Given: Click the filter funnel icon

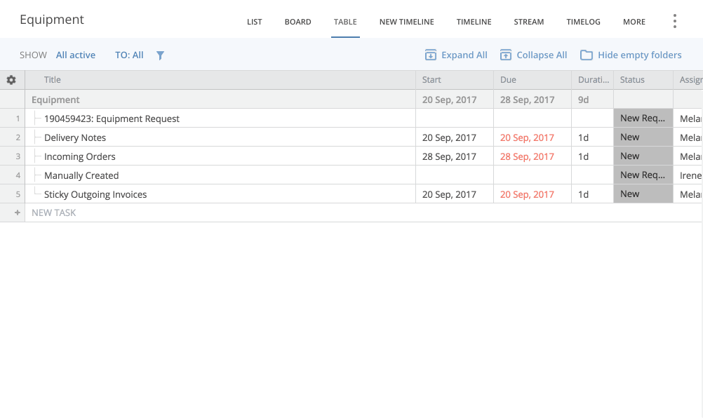Looking at the screenshot, I should (x=160, y=55).
